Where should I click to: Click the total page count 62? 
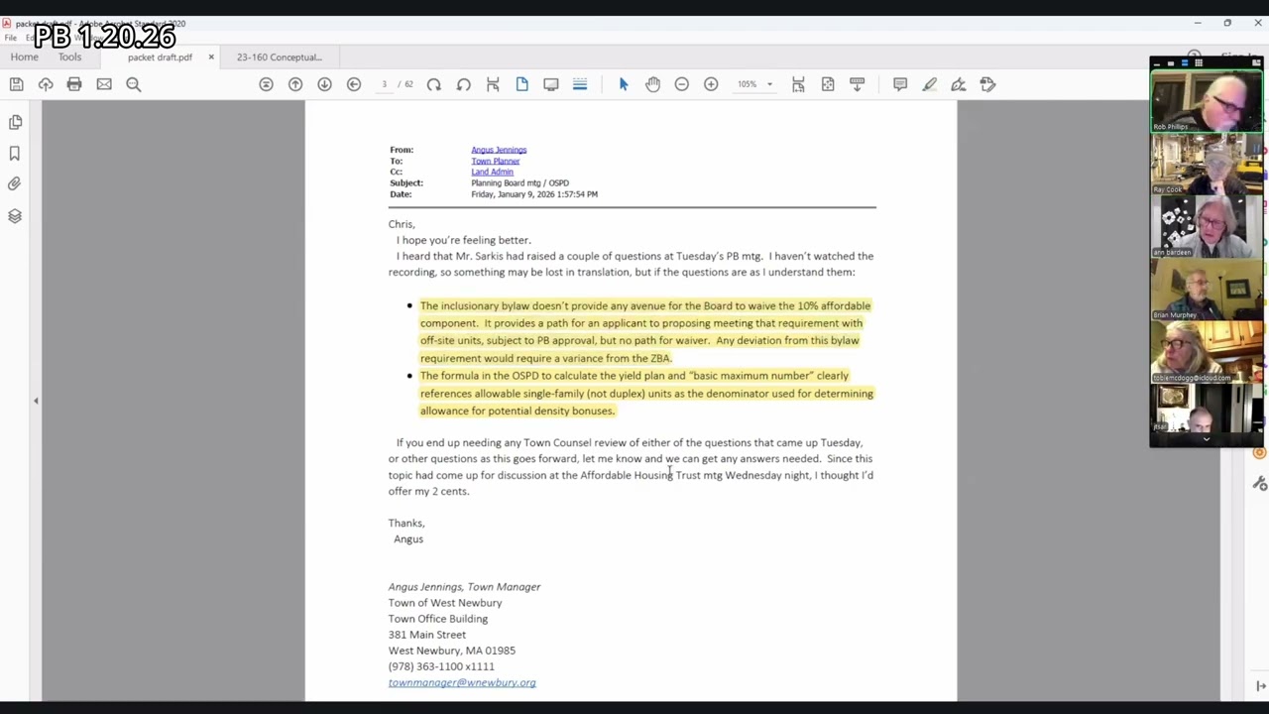[x=407, y=84]
